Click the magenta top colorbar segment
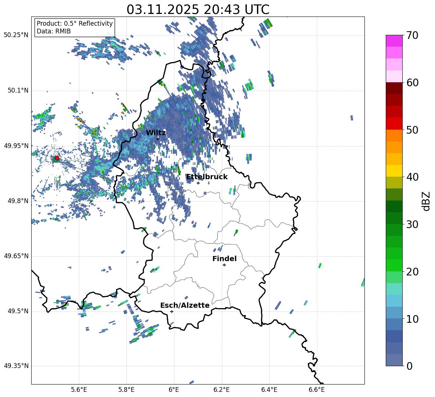 tap(394, 41)
